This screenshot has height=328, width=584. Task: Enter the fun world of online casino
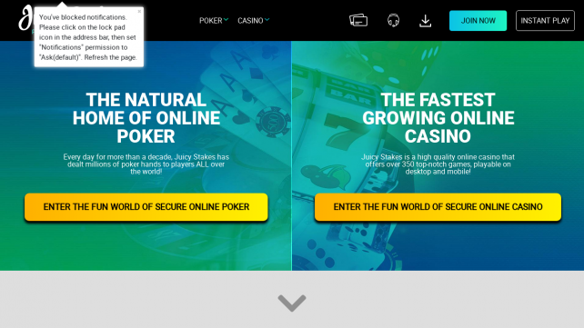pyautogui.click(x=438, y=207)
